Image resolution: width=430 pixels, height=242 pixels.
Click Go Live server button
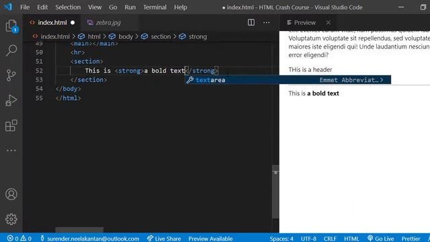click(381, 239)
